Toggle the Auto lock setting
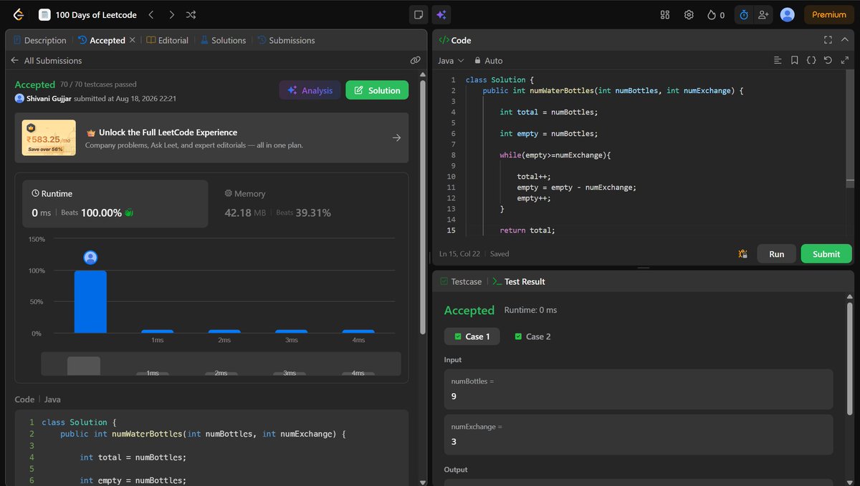The image size is (860, 486). [x=488, y=61]
